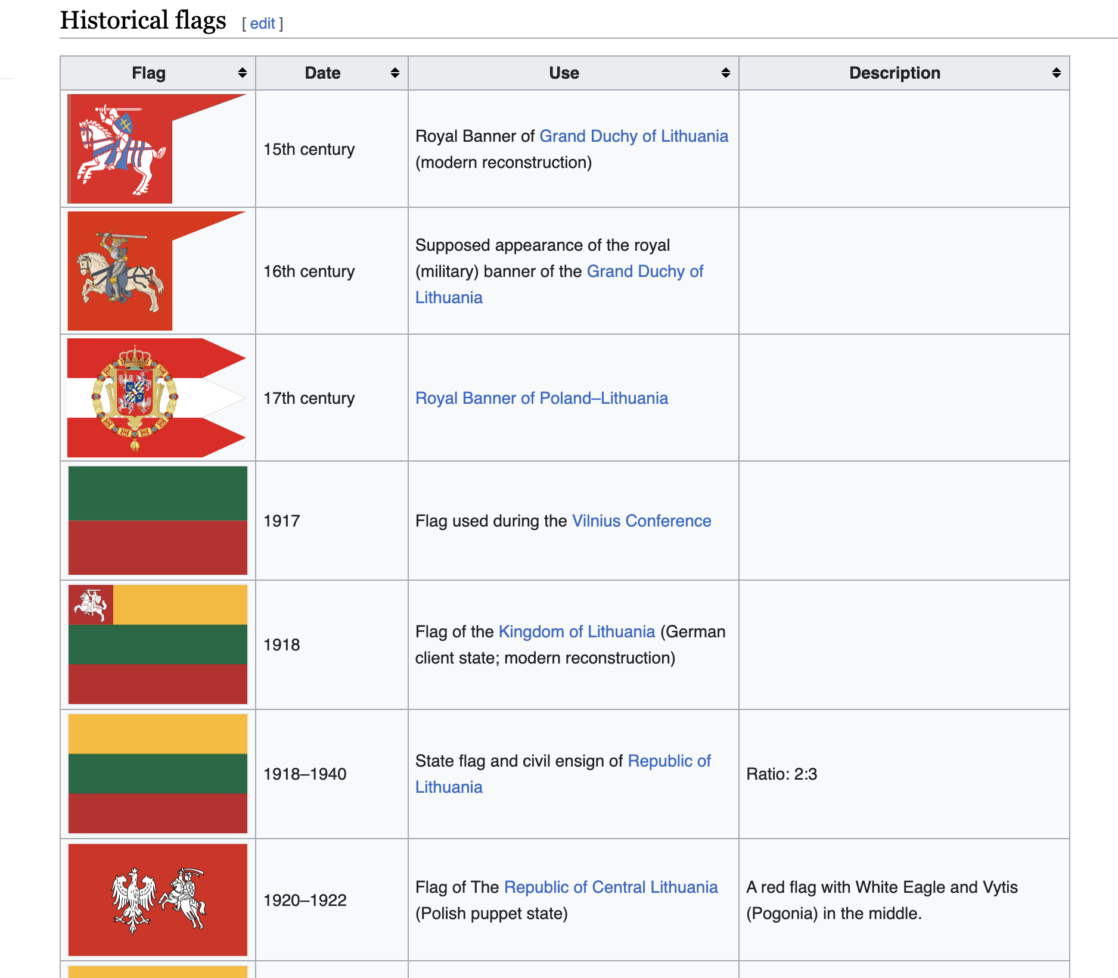Go to the Kingdom of Lithuania article

[576, 631]
